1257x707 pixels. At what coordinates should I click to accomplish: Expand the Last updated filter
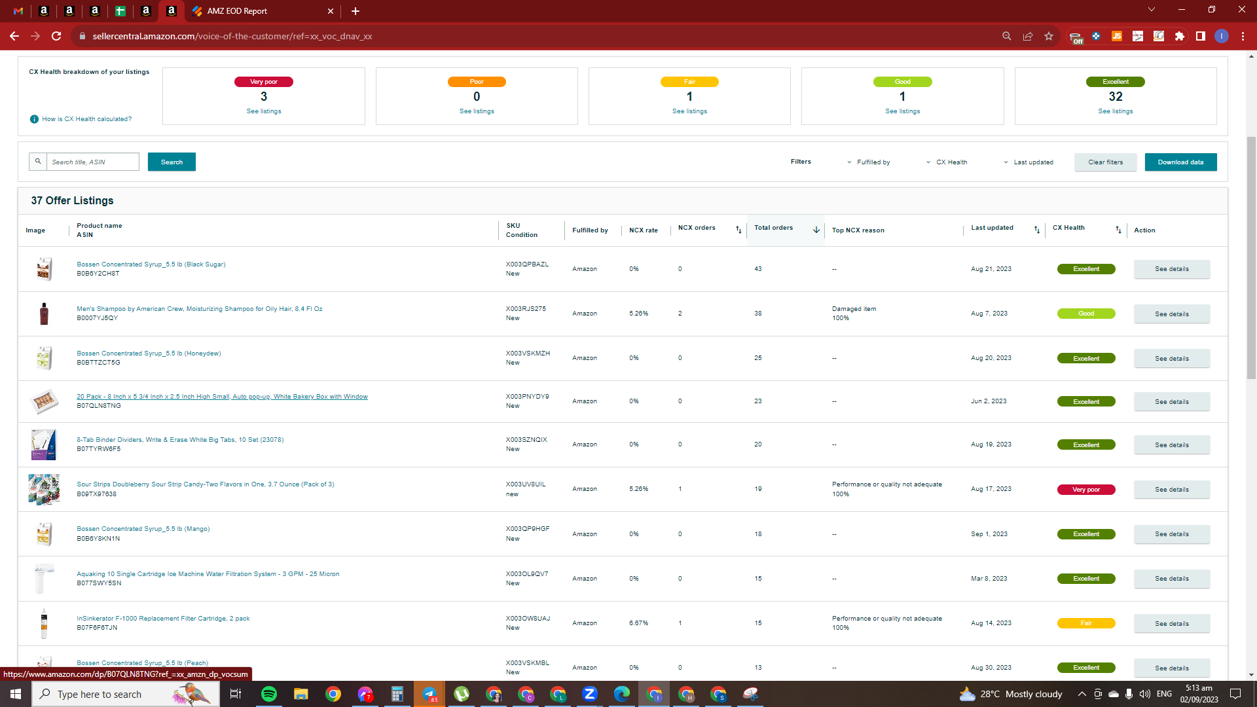coord(1029,162)
